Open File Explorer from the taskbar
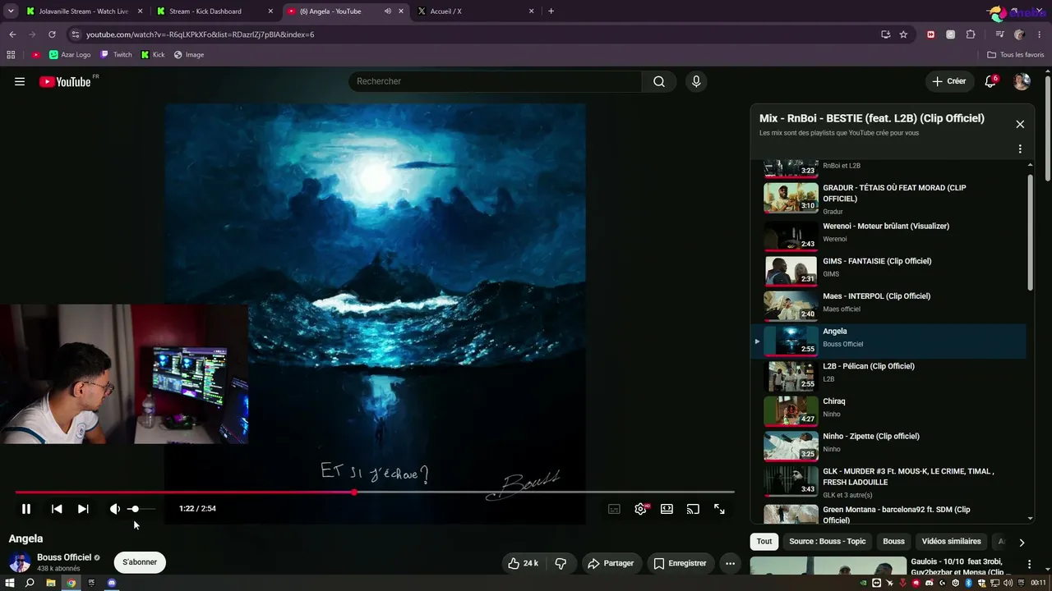The height and width of the screenshot is (591, 1052). coord(50,583)
